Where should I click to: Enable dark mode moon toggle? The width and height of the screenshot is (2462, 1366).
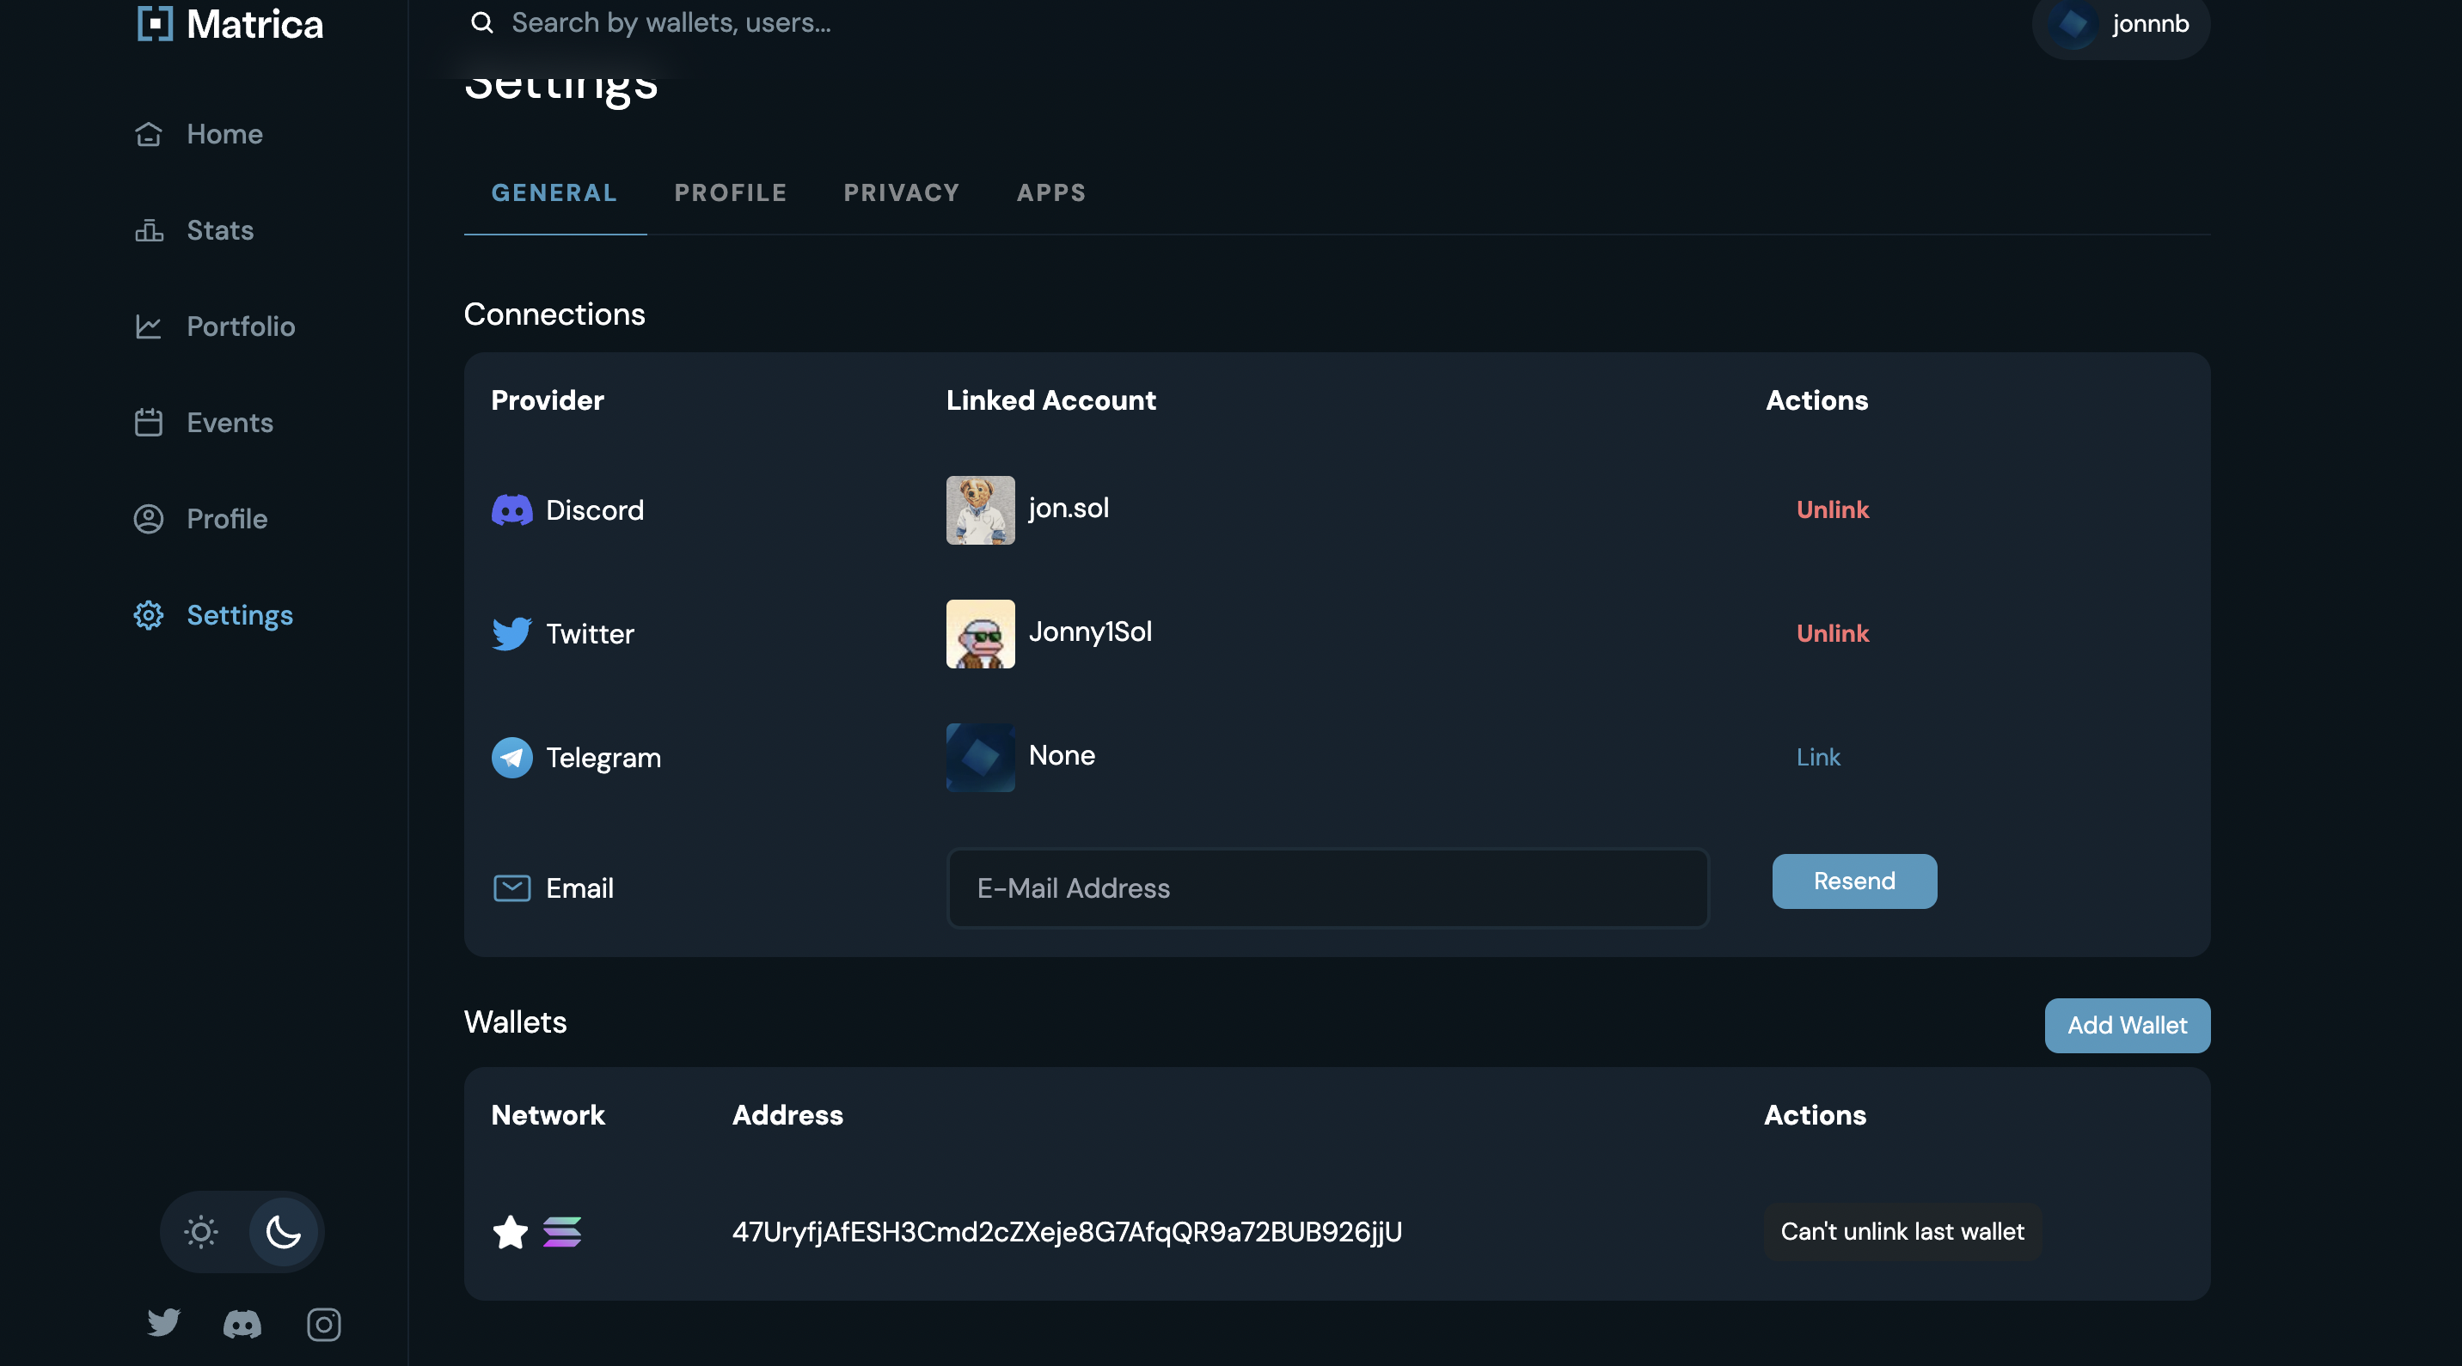pos(283,1232)
